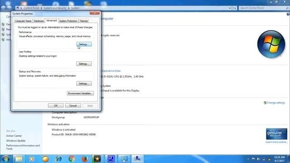Go to Control Panel in the breadcrumb

pos(31,8)
